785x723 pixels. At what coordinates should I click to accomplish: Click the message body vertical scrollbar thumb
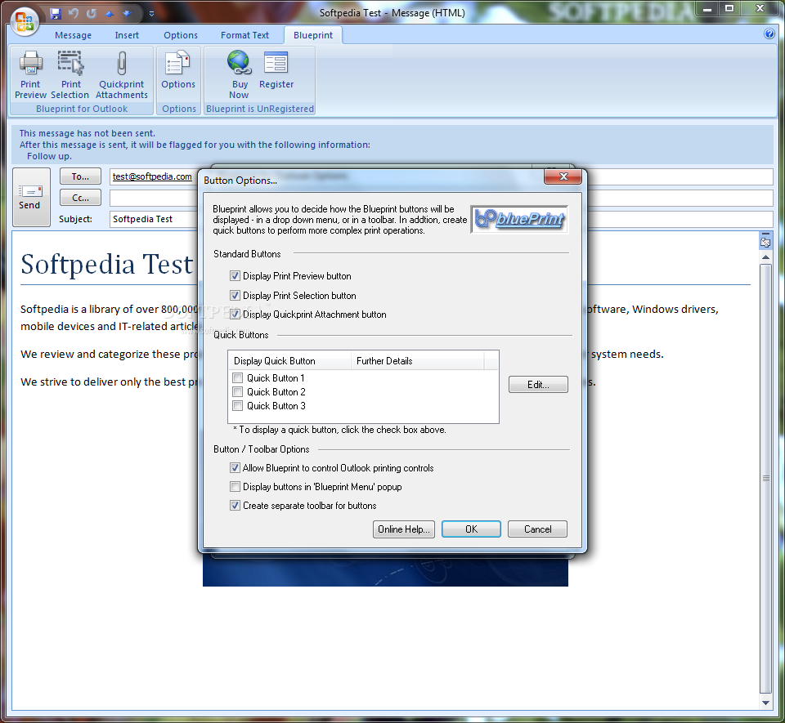765,479
